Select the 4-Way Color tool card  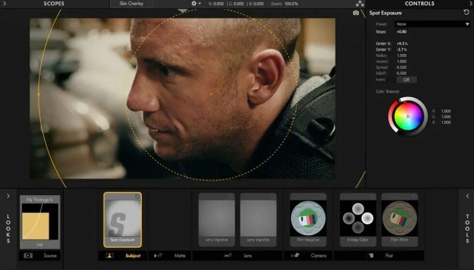(358, 220)
